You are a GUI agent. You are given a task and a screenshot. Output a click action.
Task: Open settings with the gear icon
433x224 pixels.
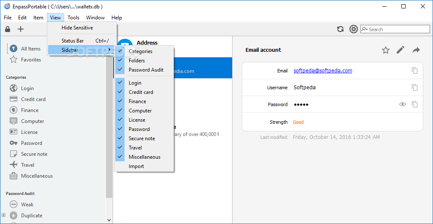click(354, 29)
